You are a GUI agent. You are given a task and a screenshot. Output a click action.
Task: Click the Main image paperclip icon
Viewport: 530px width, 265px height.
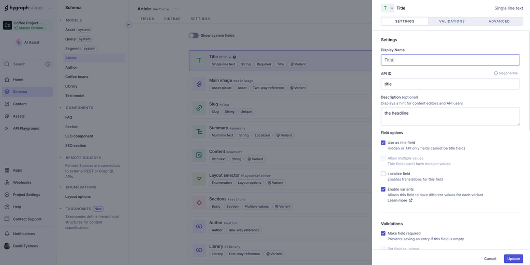click(199, 84)
